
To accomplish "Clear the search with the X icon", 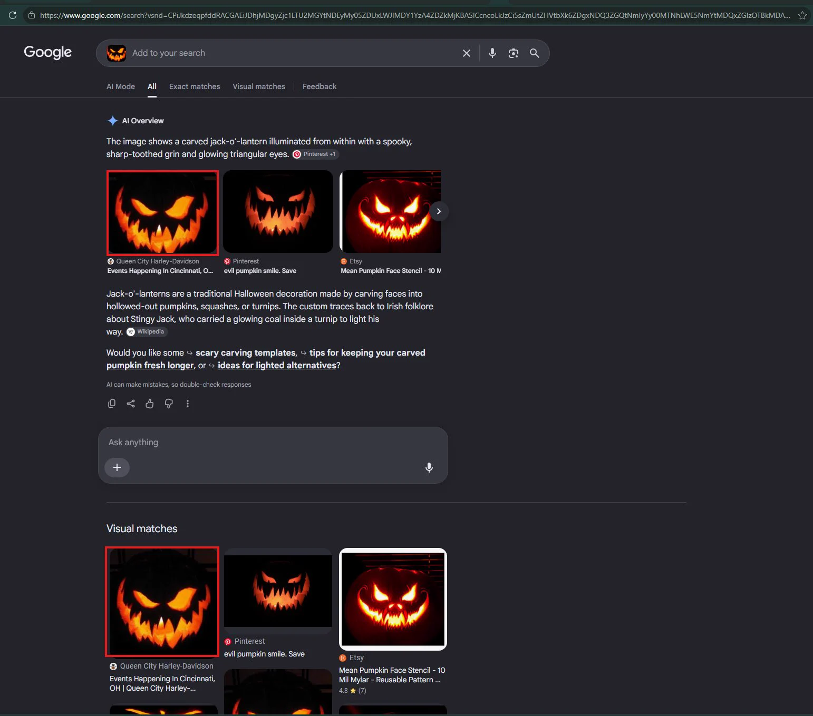I will point(467,53).
